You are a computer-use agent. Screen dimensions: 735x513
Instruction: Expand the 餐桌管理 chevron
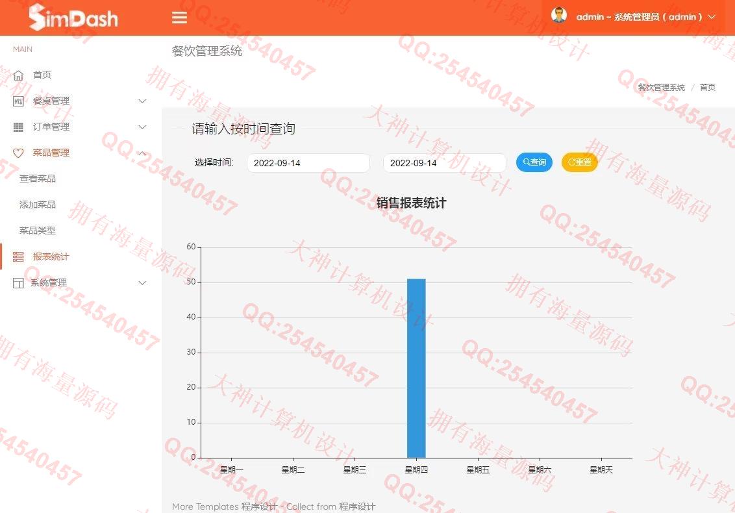tap(143, 101)
